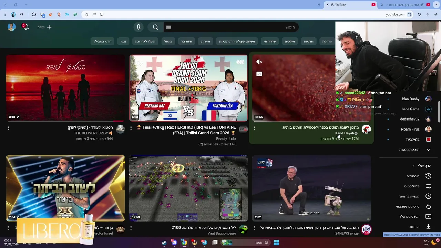Open the on-screen keyboard icon in search box
This screenshot has width=441, height=248.
pos(168,27)
